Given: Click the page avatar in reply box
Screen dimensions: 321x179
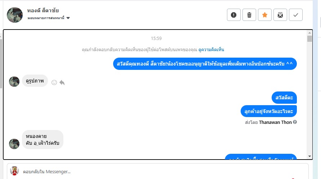Looking at the screenshot, I should click(x=14, y=171).
